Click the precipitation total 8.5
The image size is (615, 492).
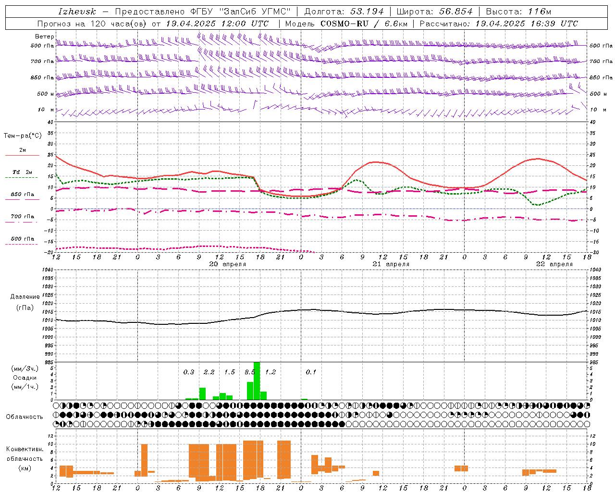(x=250, y=372)
